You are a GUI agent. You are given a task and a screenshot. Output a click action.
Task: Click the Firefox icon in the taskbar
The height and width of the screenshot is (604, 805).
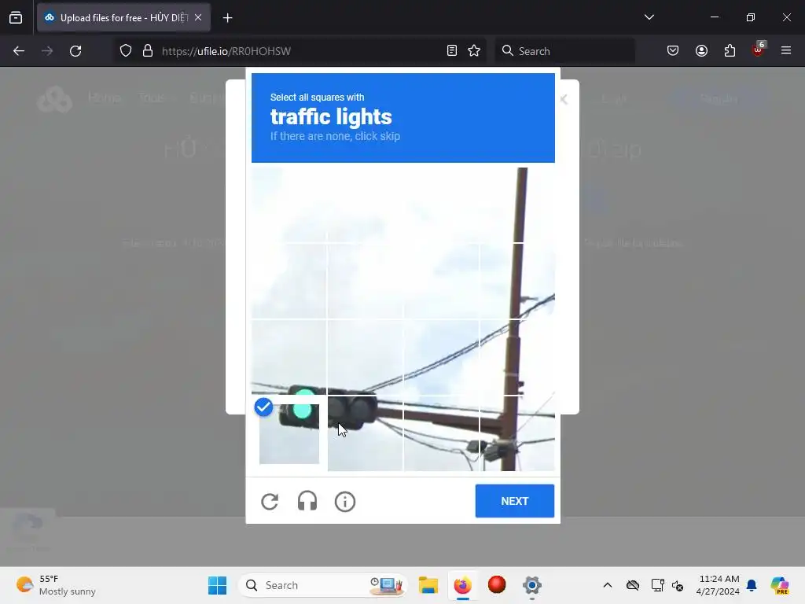pyautogui.click(x=462, y=585)
